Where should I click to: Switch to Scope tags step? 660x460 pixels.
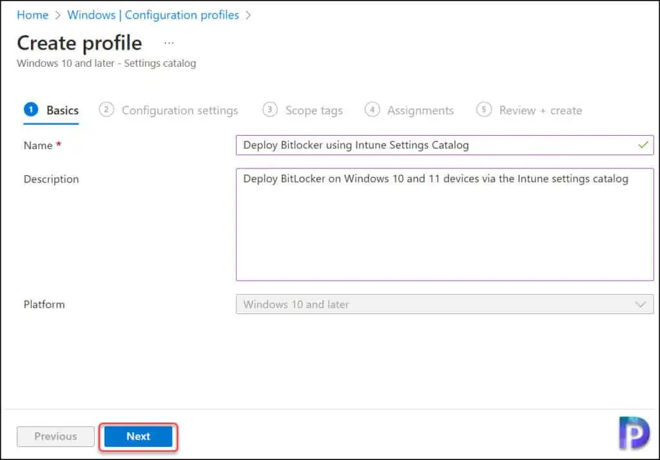point(303,110)
